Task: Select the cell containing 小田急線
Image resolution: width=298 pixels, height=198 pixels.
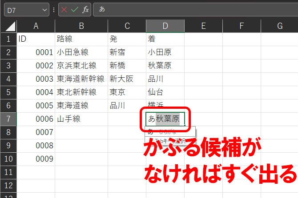Action: point(81,52)
